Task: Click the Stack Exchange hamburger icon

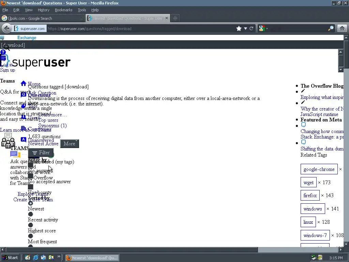Action: point(2,38)
